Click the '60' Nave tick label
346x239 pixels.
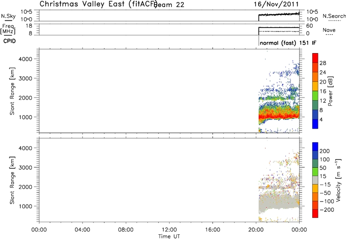coord(310,26)
